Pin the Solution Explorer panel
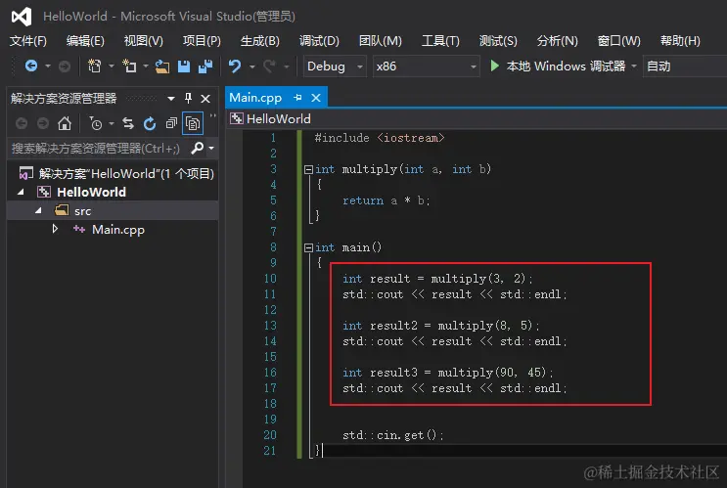The height and width of the screenshot is (488, 727). click(188, 98)
